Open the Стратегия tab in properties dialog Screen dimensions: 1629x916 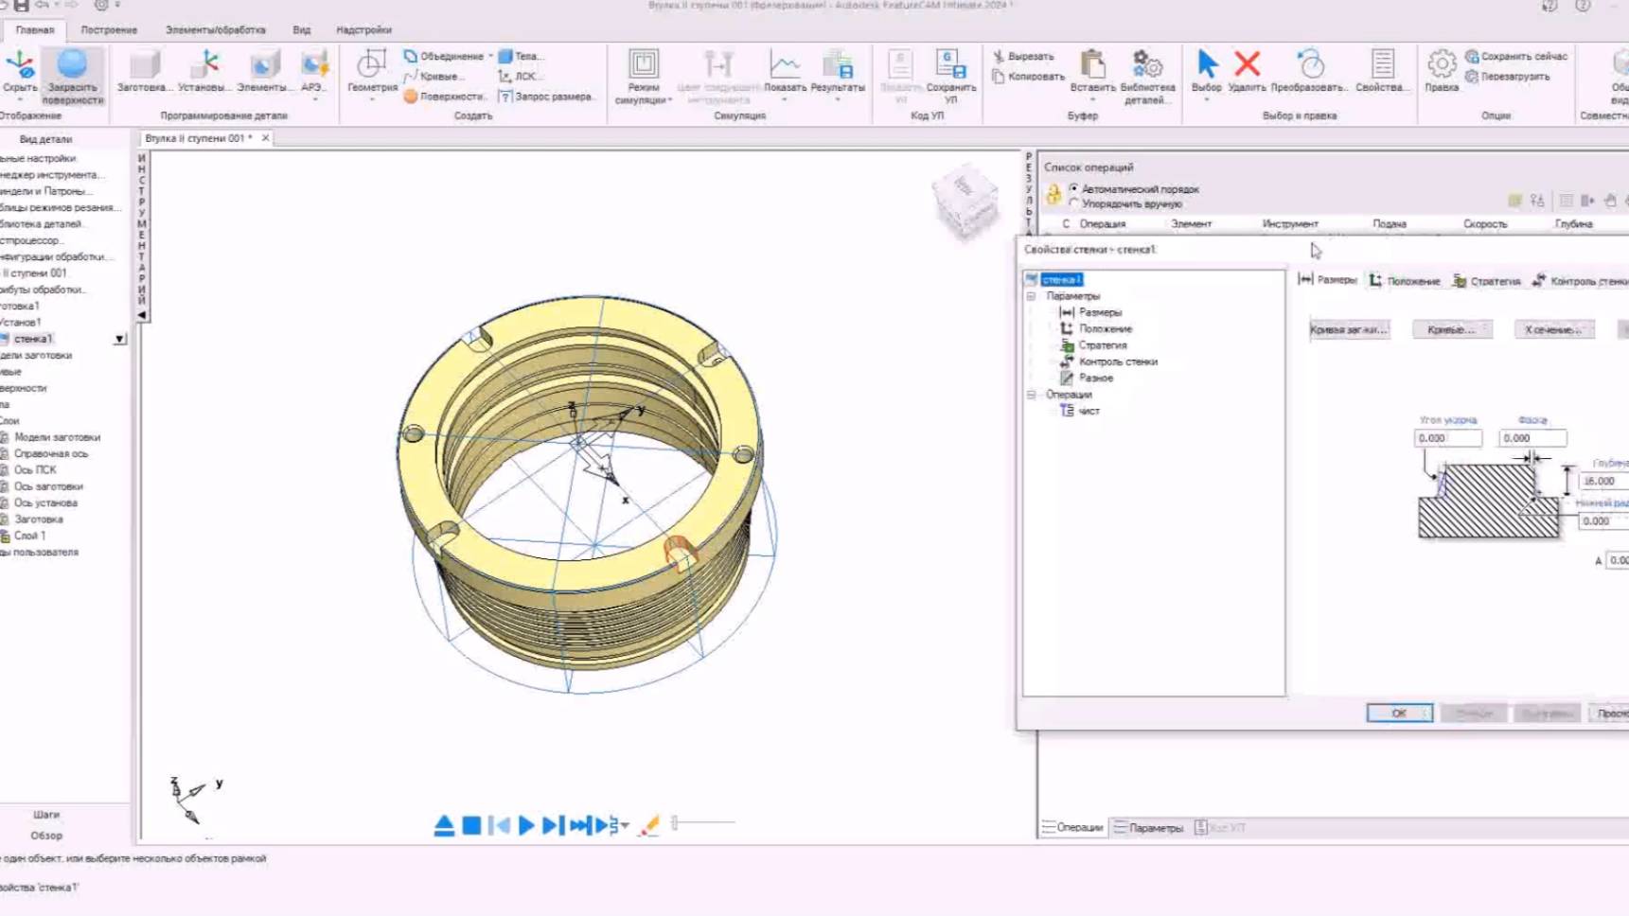tap(1486, 281)
